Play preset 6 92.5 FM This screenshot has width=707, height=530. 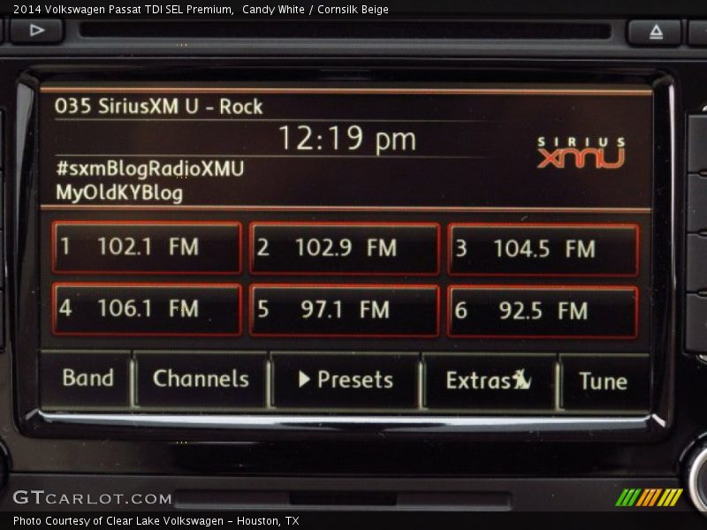543,311
